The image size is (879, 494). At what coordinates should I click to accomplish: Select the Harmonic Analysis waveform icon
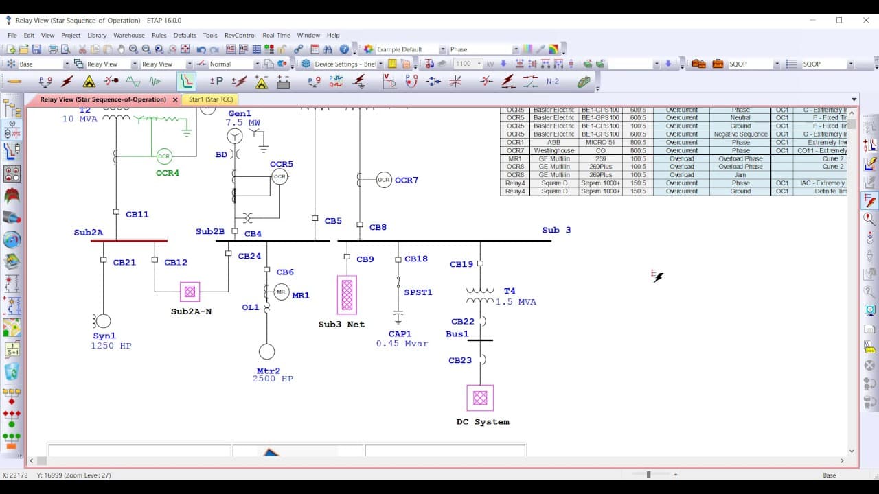(x=133, y=82)
